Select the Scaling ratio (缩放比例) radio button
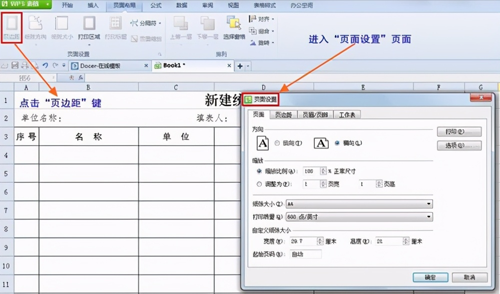 pyautogui.click(x=259, y=171)
